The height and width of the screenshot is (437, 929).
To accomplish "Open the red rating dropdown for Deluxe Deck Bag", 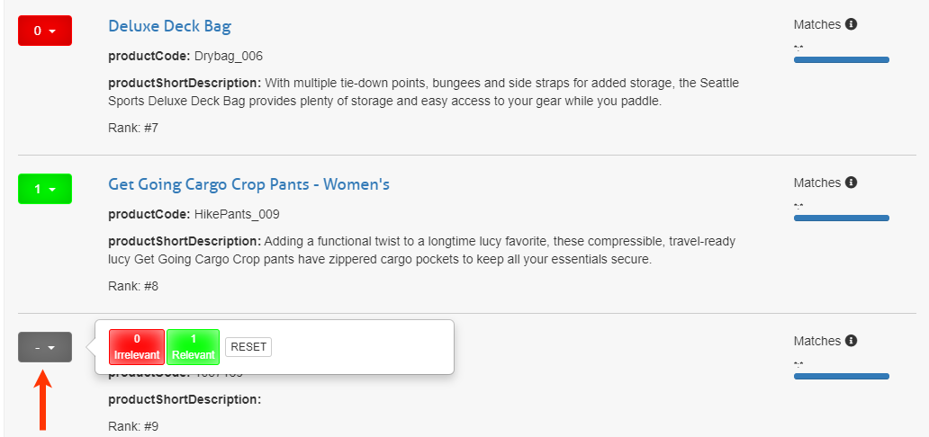I will coord(45,31).
